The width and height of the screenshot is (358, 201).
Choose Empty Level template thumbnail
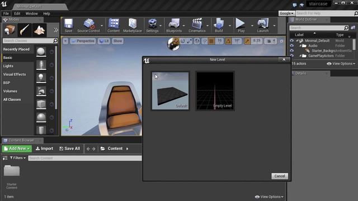(x=215, y=91)
